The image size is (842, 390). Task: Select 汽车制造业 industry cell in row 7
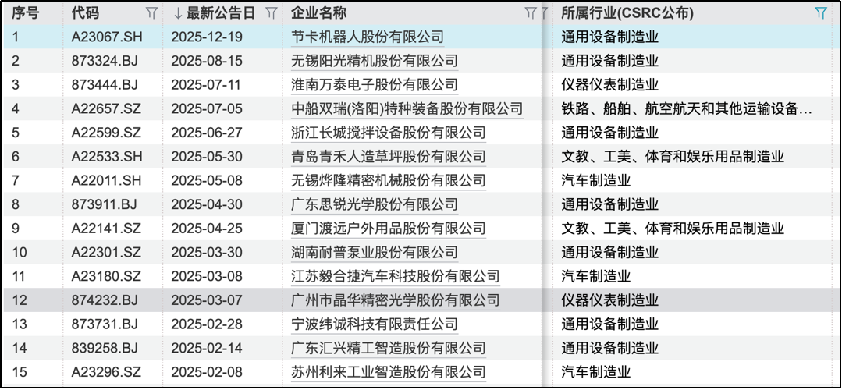coord(596,181)
